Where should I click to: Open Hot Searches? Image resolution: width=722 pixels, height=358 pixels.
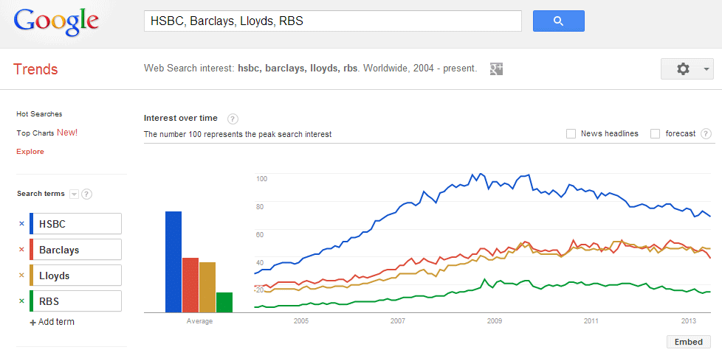39,114
